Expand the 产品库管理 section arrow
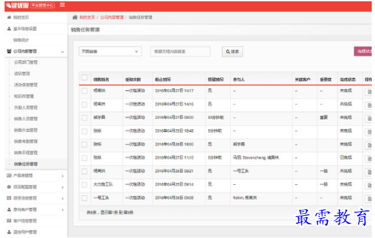 pyautogui.click(x=63, y=176)
